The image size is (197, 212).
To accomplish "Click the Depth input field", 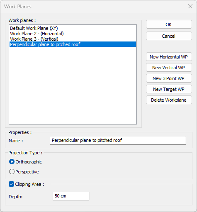I will pyautogui.click(x=71, y=196).
